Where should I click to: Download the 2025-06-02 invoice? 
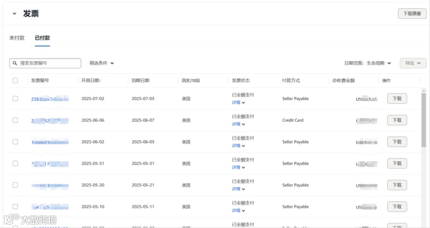[x=397, y=142]
